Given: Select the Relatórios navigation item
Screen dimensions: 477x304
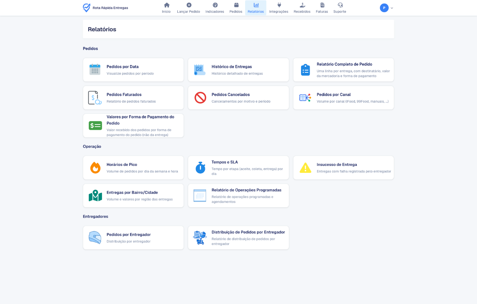Looking at the screenshot, I should [256, 8].
